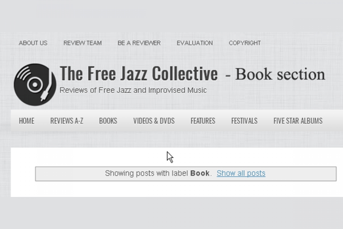Screen dimensions: 343x229
Task: Click the vinyl record turntable logo
Action: [35, 85]
